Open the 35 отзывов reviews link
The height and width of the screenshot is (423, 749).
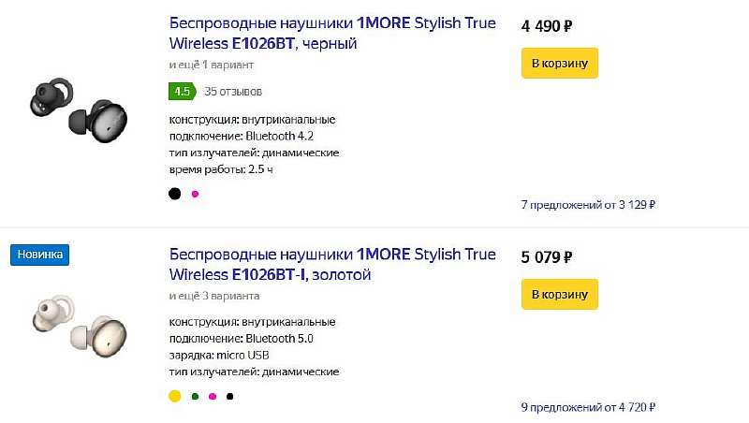[x=233, y=92]
